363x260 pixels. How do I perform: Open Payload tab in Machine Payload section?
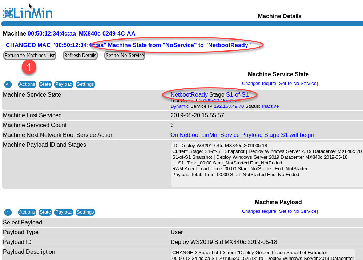coord(64,212)
